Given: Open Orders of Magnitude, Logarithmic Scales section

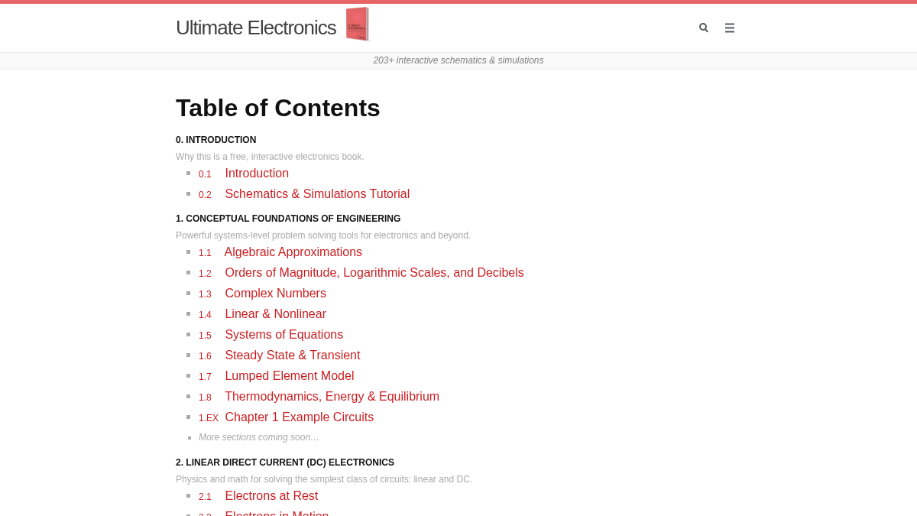Looking at the screenshot, I should coord(374,273).
